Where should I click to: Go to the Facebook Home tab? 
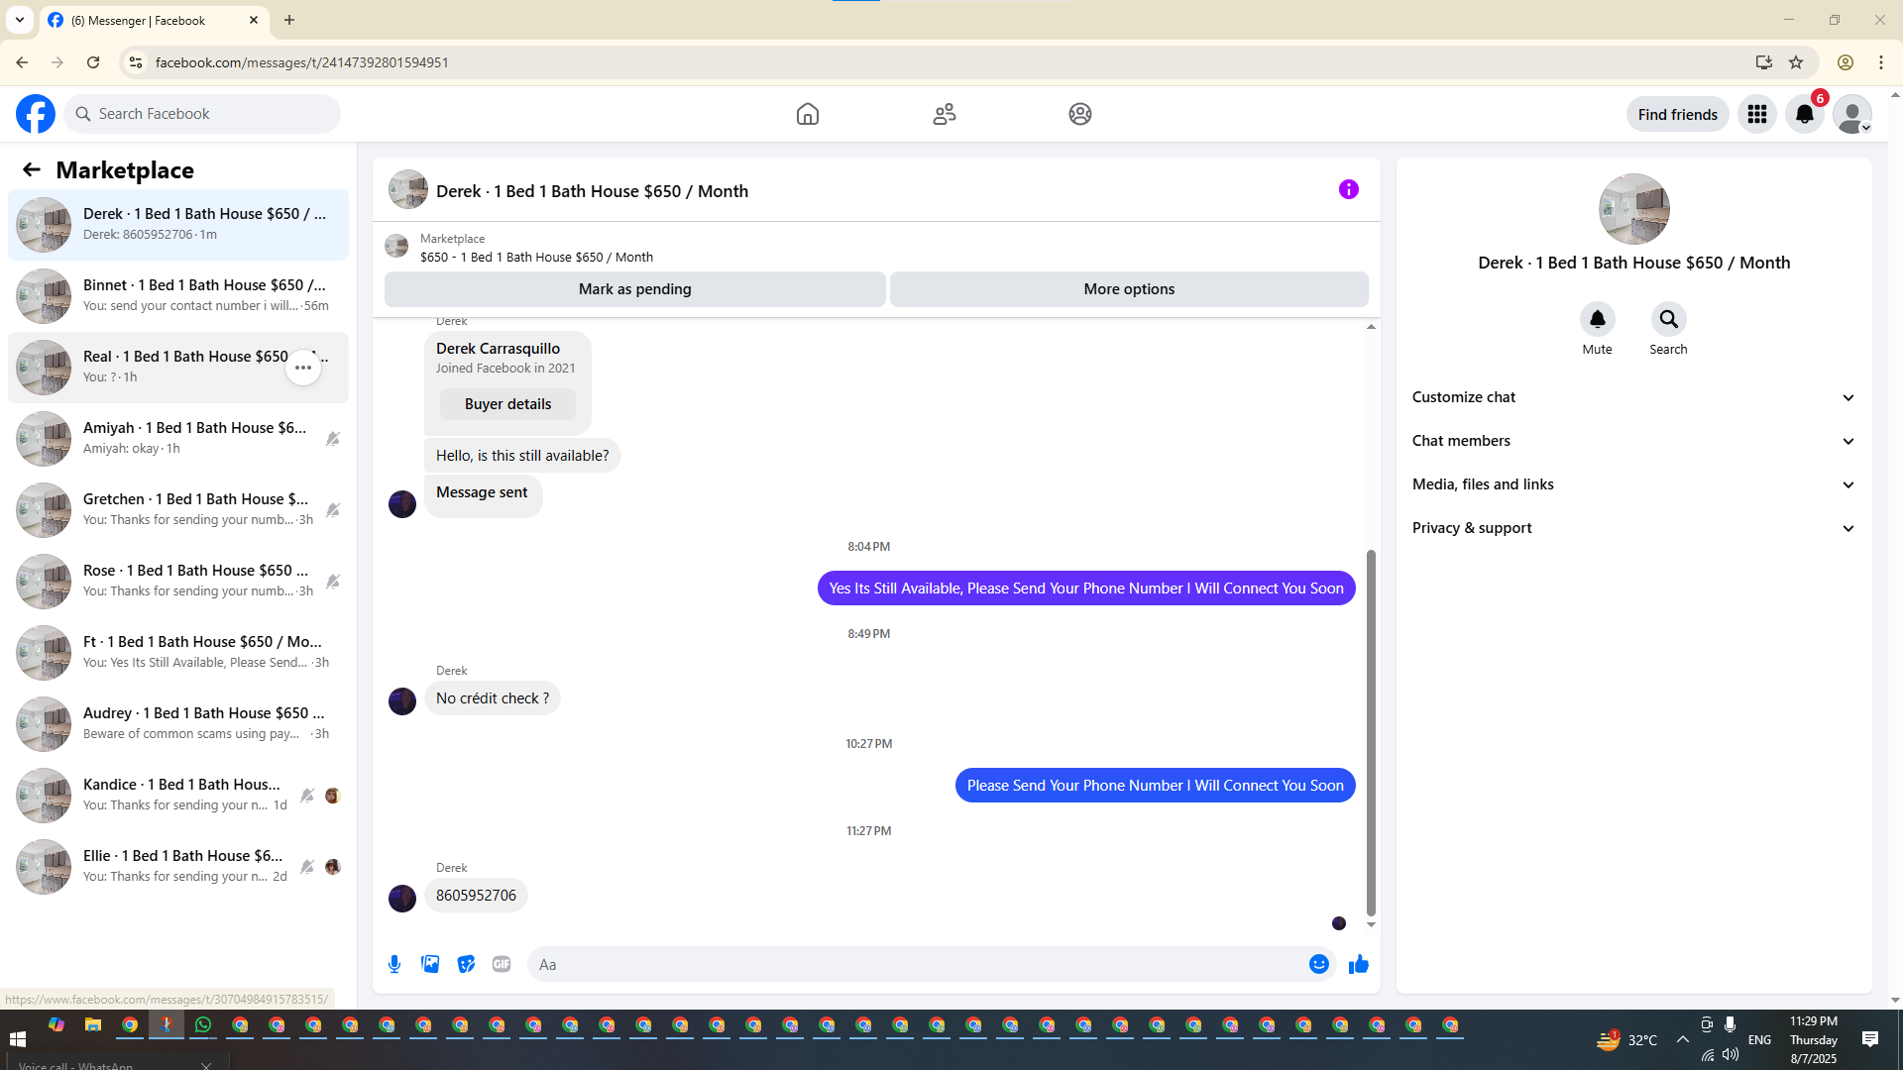(807, 114)
